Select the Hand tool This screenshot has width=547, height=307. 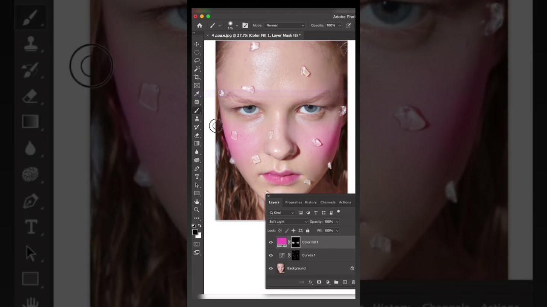click(x=197, y=202)
